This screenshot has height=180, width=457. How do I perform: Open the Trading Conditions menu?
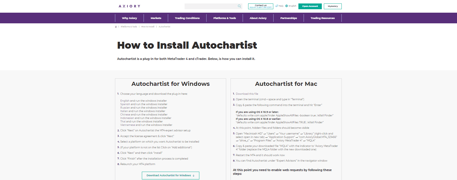[x=187, y=18]
